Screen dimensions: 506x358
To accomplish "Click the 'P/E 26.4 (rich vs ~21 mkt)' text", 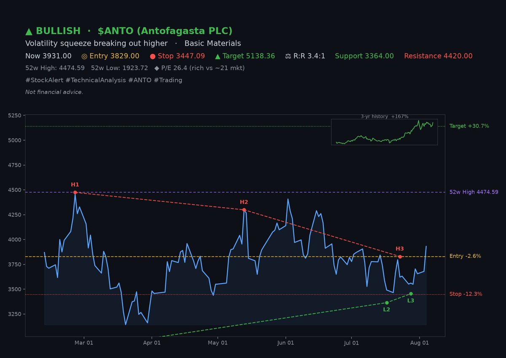I will pos(203,68).
